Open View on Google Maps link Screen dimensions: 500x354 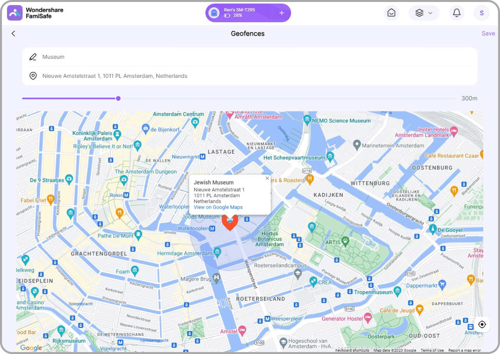[218, 207]
